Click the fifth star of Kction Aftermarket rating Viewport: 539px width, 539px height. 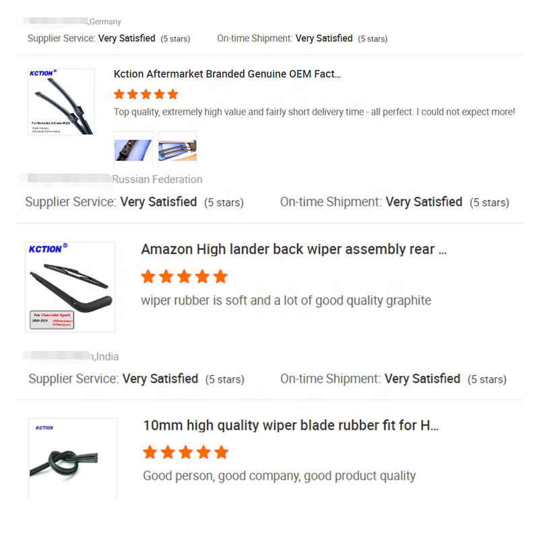pos(173,94)
